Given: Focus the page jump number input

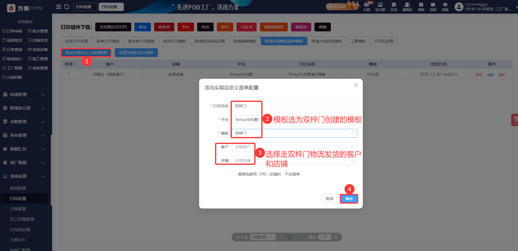Looking at the screenshot, I should point(325,237).
